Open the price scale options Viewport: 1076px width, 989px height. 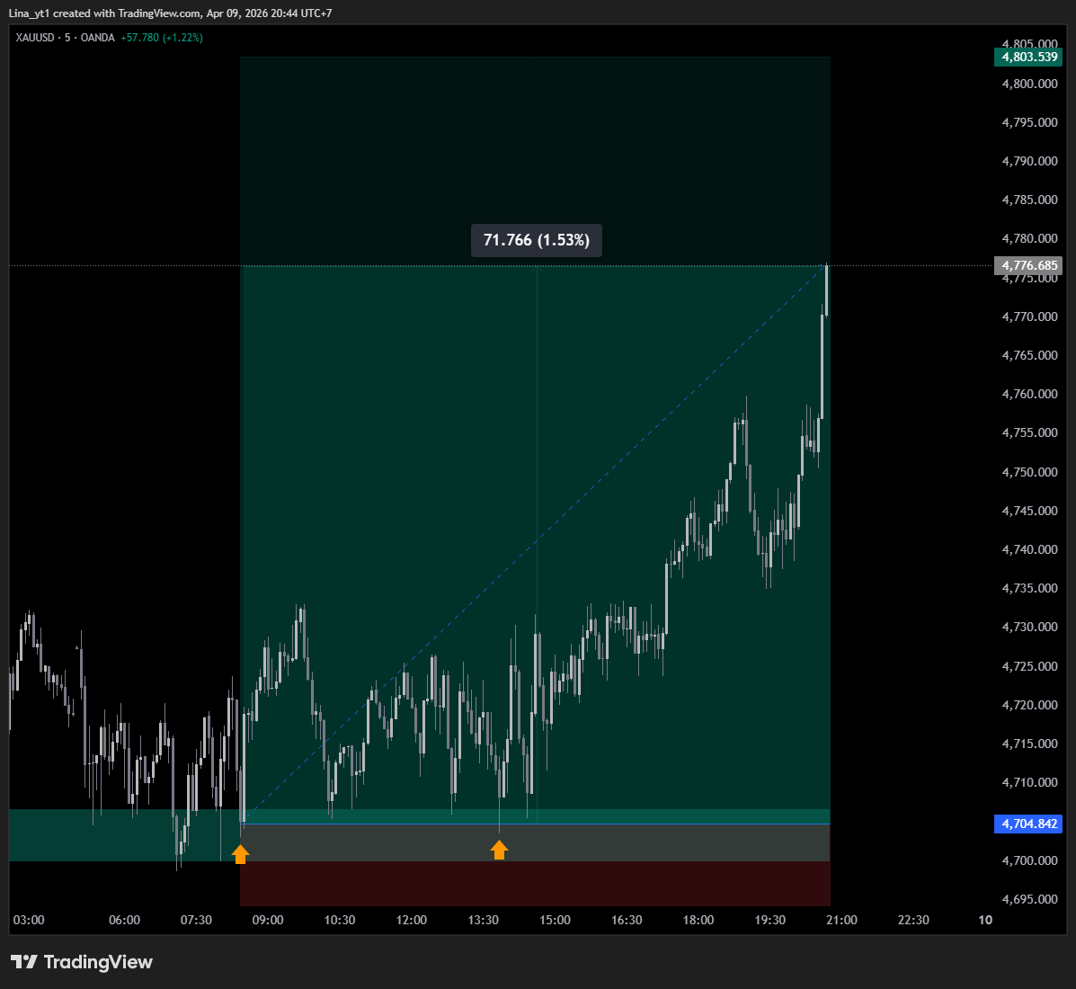(1027, 539)
